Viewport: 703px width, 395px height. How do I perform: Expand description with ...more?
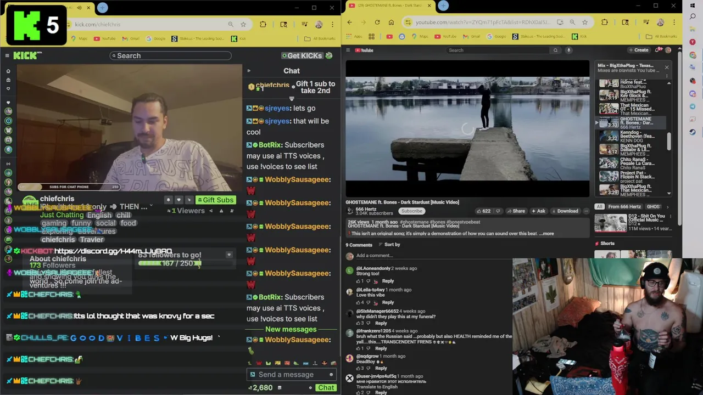click(548, 234)
